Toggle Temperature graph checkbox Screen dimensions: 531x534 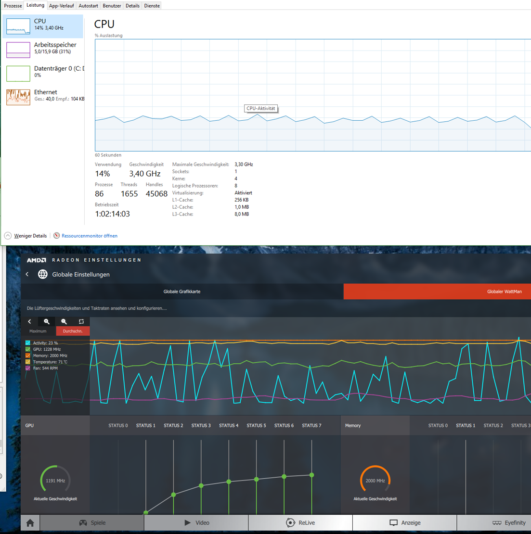tap(28, 362)
